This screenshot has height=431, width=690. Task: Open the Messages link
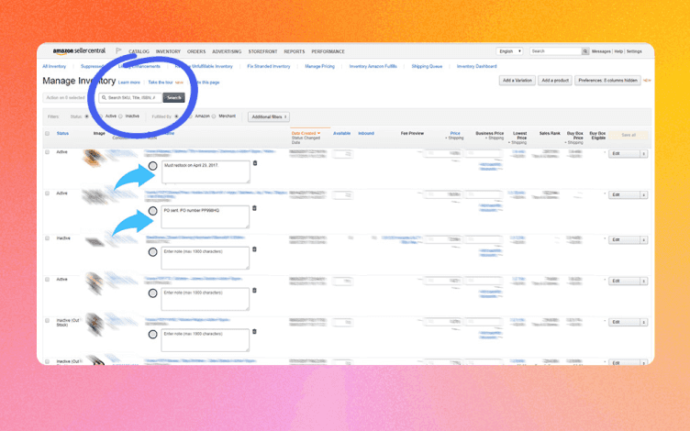coord(601,51)
